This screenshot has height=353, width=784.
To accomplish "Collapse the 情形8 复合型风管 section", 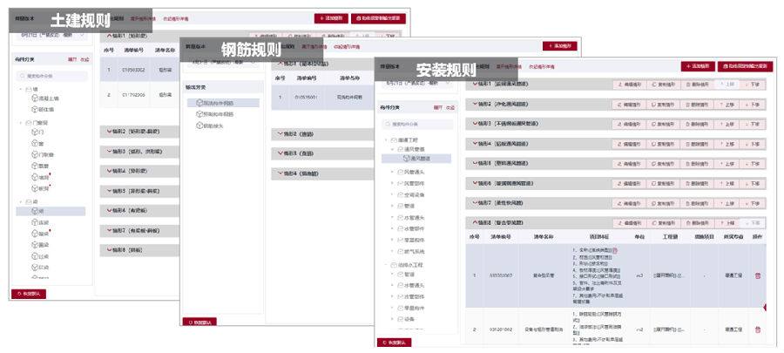I will pyautogui.click(x=475, y=223).
